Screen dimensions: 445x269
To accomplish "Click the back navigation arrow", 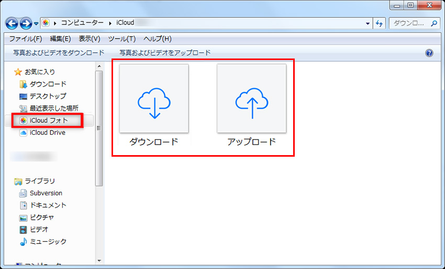I will tap(12, 24).
